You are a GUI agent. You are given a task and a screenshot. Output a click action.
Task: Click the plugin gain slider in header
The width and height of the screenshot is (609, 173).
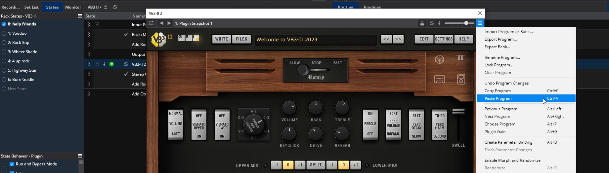[x=458, y=23]
